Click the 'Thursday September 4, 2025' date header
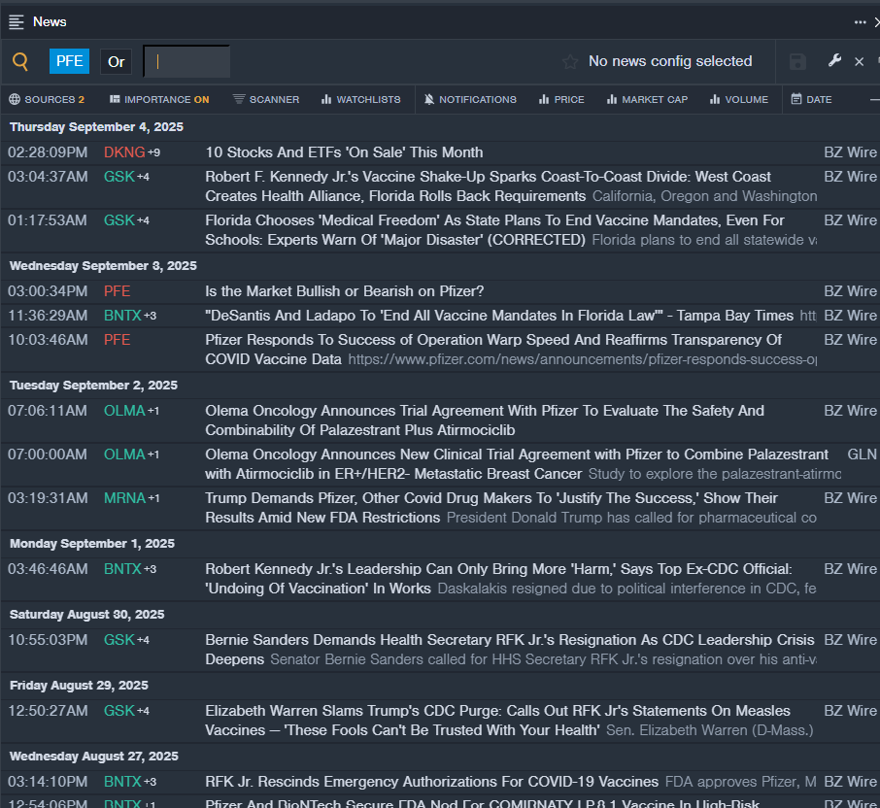The width and height of the screenshot is (880, 808). [x=96, y=127]
